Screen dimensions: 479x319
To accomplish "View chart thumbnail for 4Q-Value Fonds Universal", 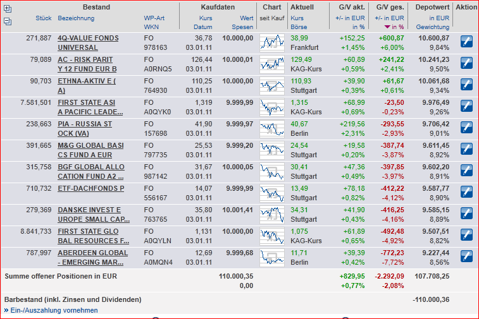I will pos(272,42).
